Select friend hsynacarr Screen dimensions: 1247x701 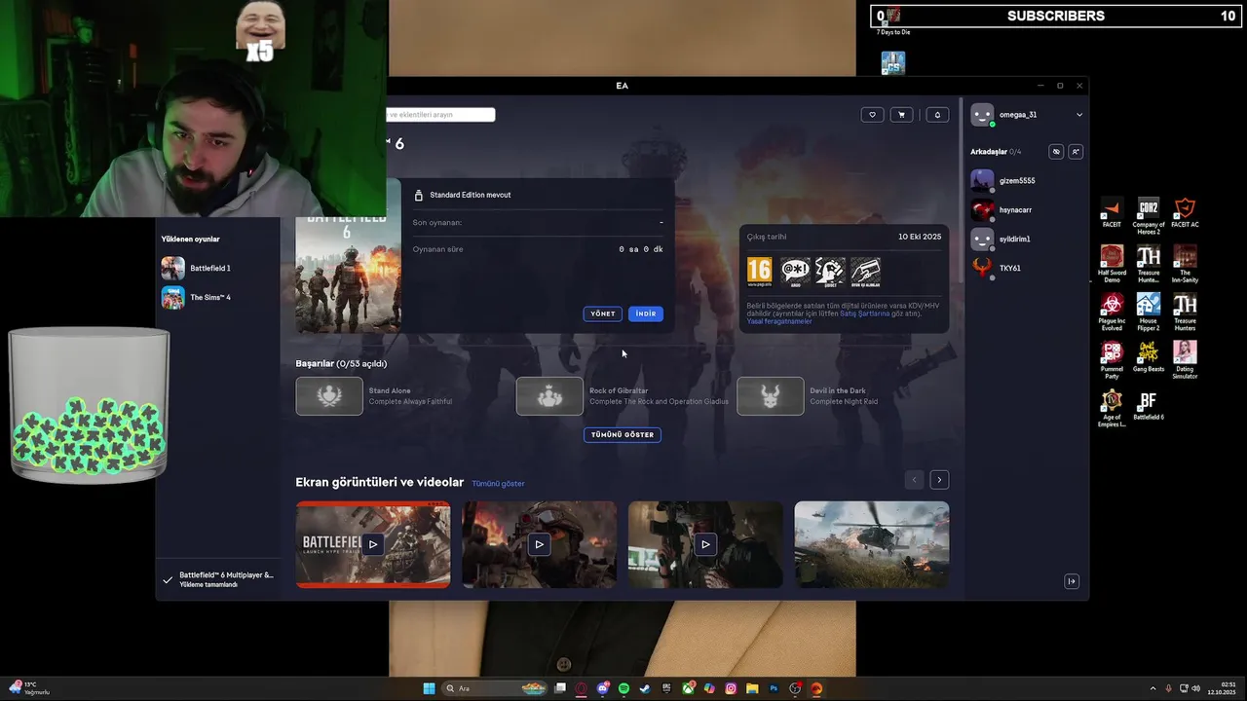coord(1028,210)
